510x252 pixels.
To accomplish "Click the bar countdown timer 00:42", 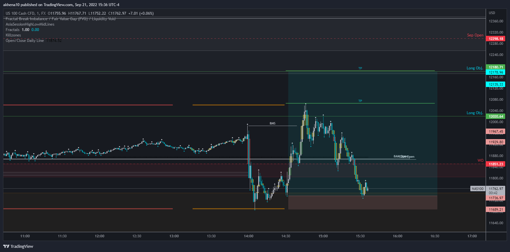I will coord(493,193).
